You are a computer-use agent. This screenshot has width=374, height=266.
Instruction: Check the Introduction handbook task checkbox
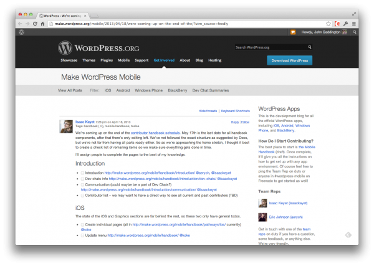[82, 173]
